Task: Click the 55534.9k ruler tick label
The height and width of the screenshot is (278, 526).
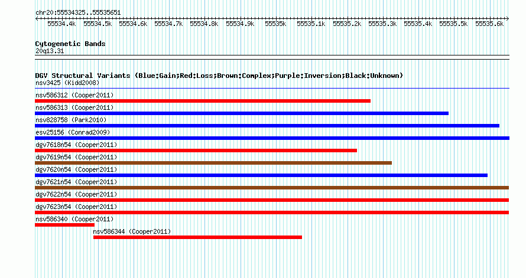Action: 240,24
